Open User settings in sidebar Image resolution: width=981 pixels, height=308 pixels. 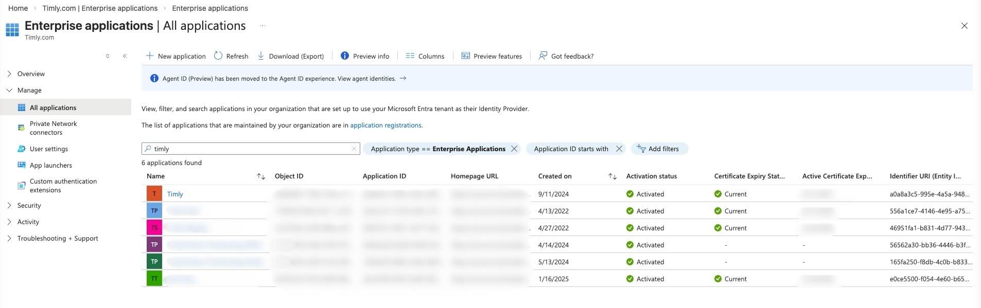coord(48,149)
